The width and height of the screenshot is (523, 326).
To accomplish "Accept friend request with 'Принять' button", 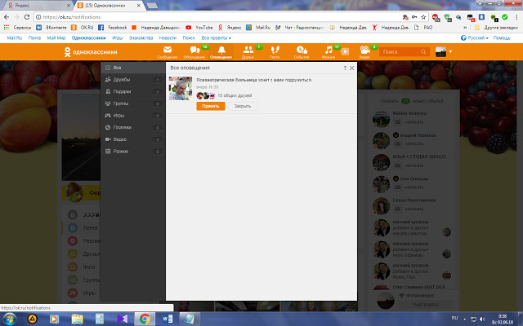I will pyautogui.click(x=211, y=106).
